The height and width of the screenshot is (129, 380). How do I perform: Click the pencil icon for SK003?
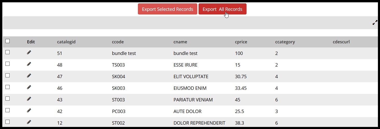[x=29, y=87]
